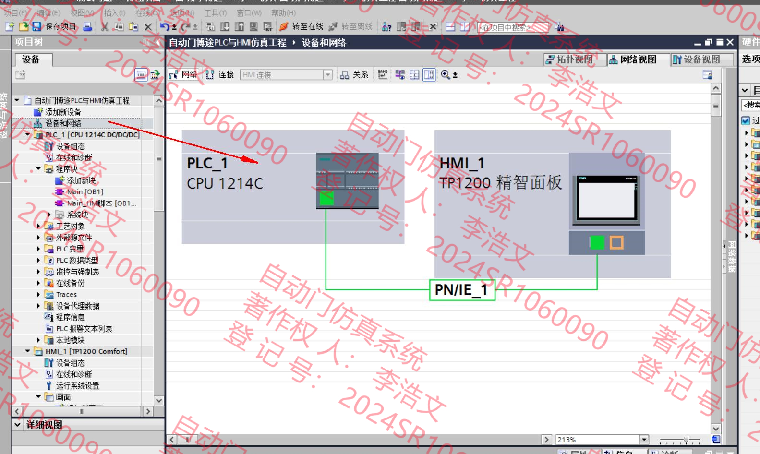
Task: Delete selected object with X icon
Action: (148, 27)
